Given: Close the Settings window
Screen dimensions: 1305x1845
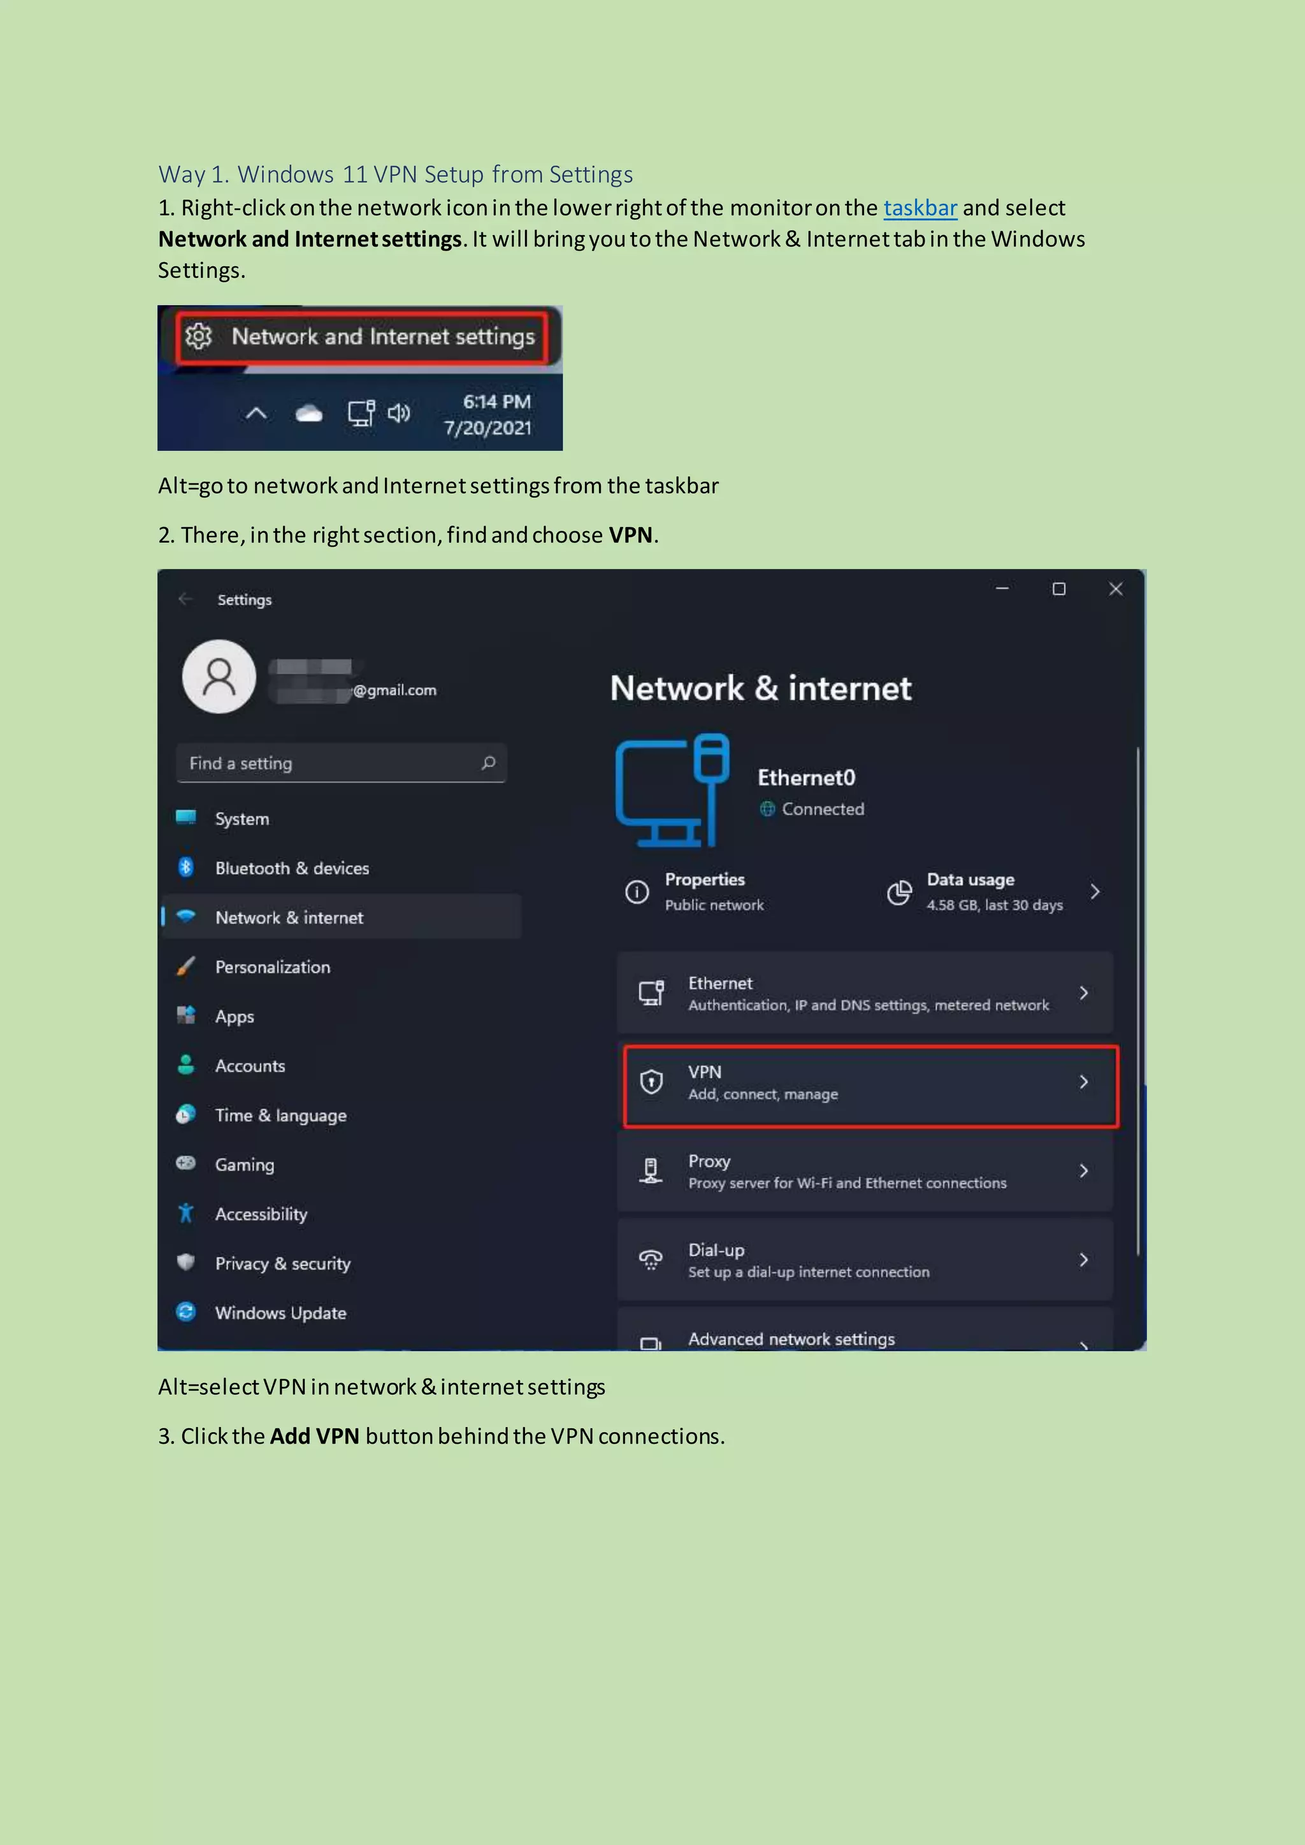Looking at the screenshot, I should pyautogui.click(x=1115, y=589).
